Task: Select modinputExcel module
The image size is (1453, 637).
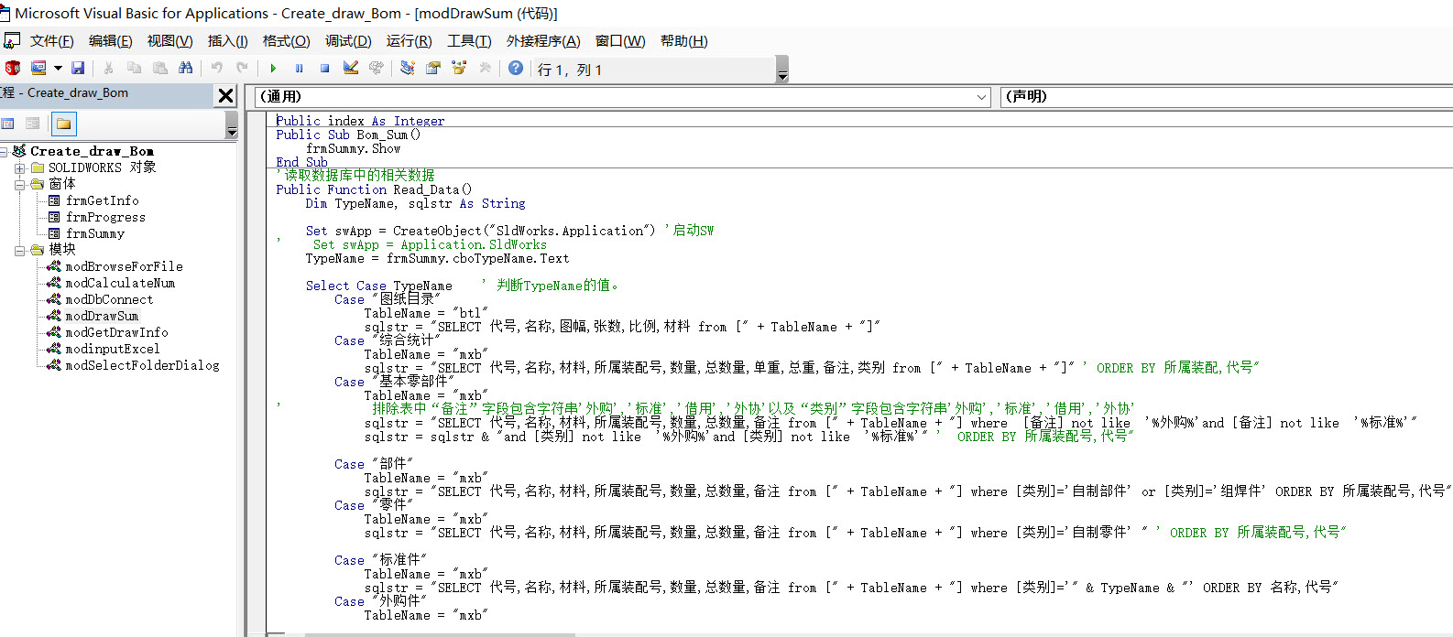Action: [x=113, y=349]
